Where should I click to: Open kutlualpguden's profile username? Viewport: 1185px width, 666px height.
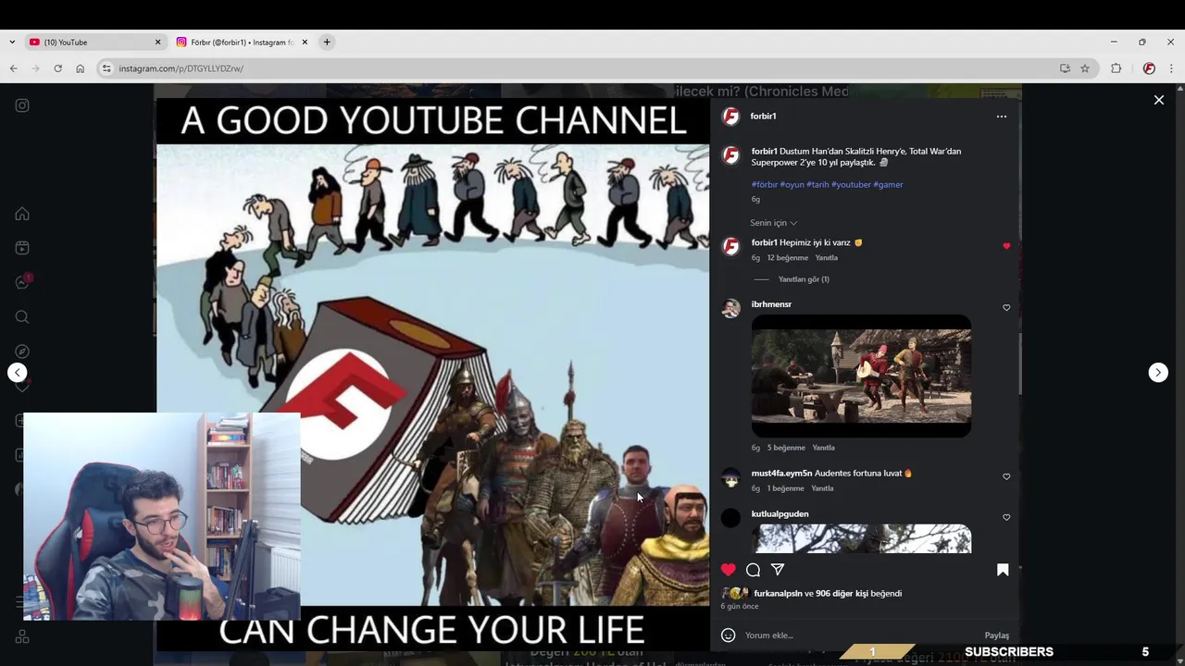780,514
